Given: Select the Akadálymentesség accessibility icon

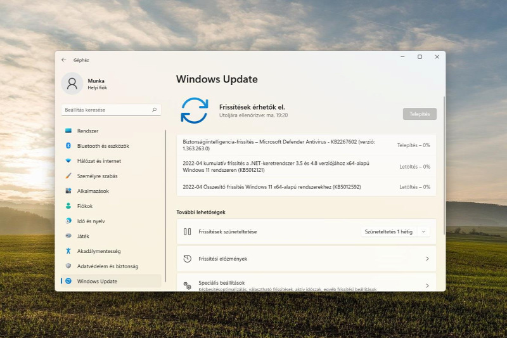Looking at the screenshot, I should 68,251.
